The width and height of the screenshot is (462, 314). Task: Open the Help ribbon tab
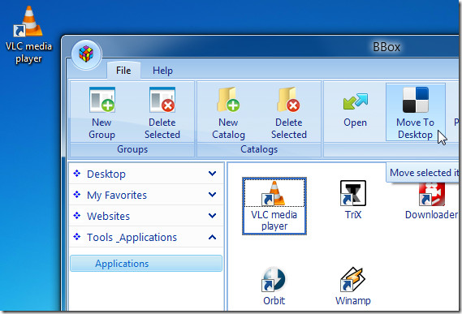coord(162,71)
